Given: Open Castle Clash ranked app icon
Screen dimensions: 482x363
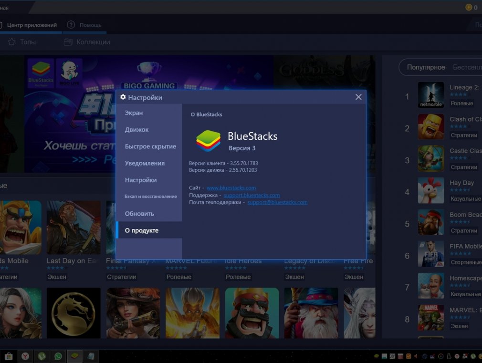Looking at the screenshot, I should pyautogui.click(x=430, y=158).
